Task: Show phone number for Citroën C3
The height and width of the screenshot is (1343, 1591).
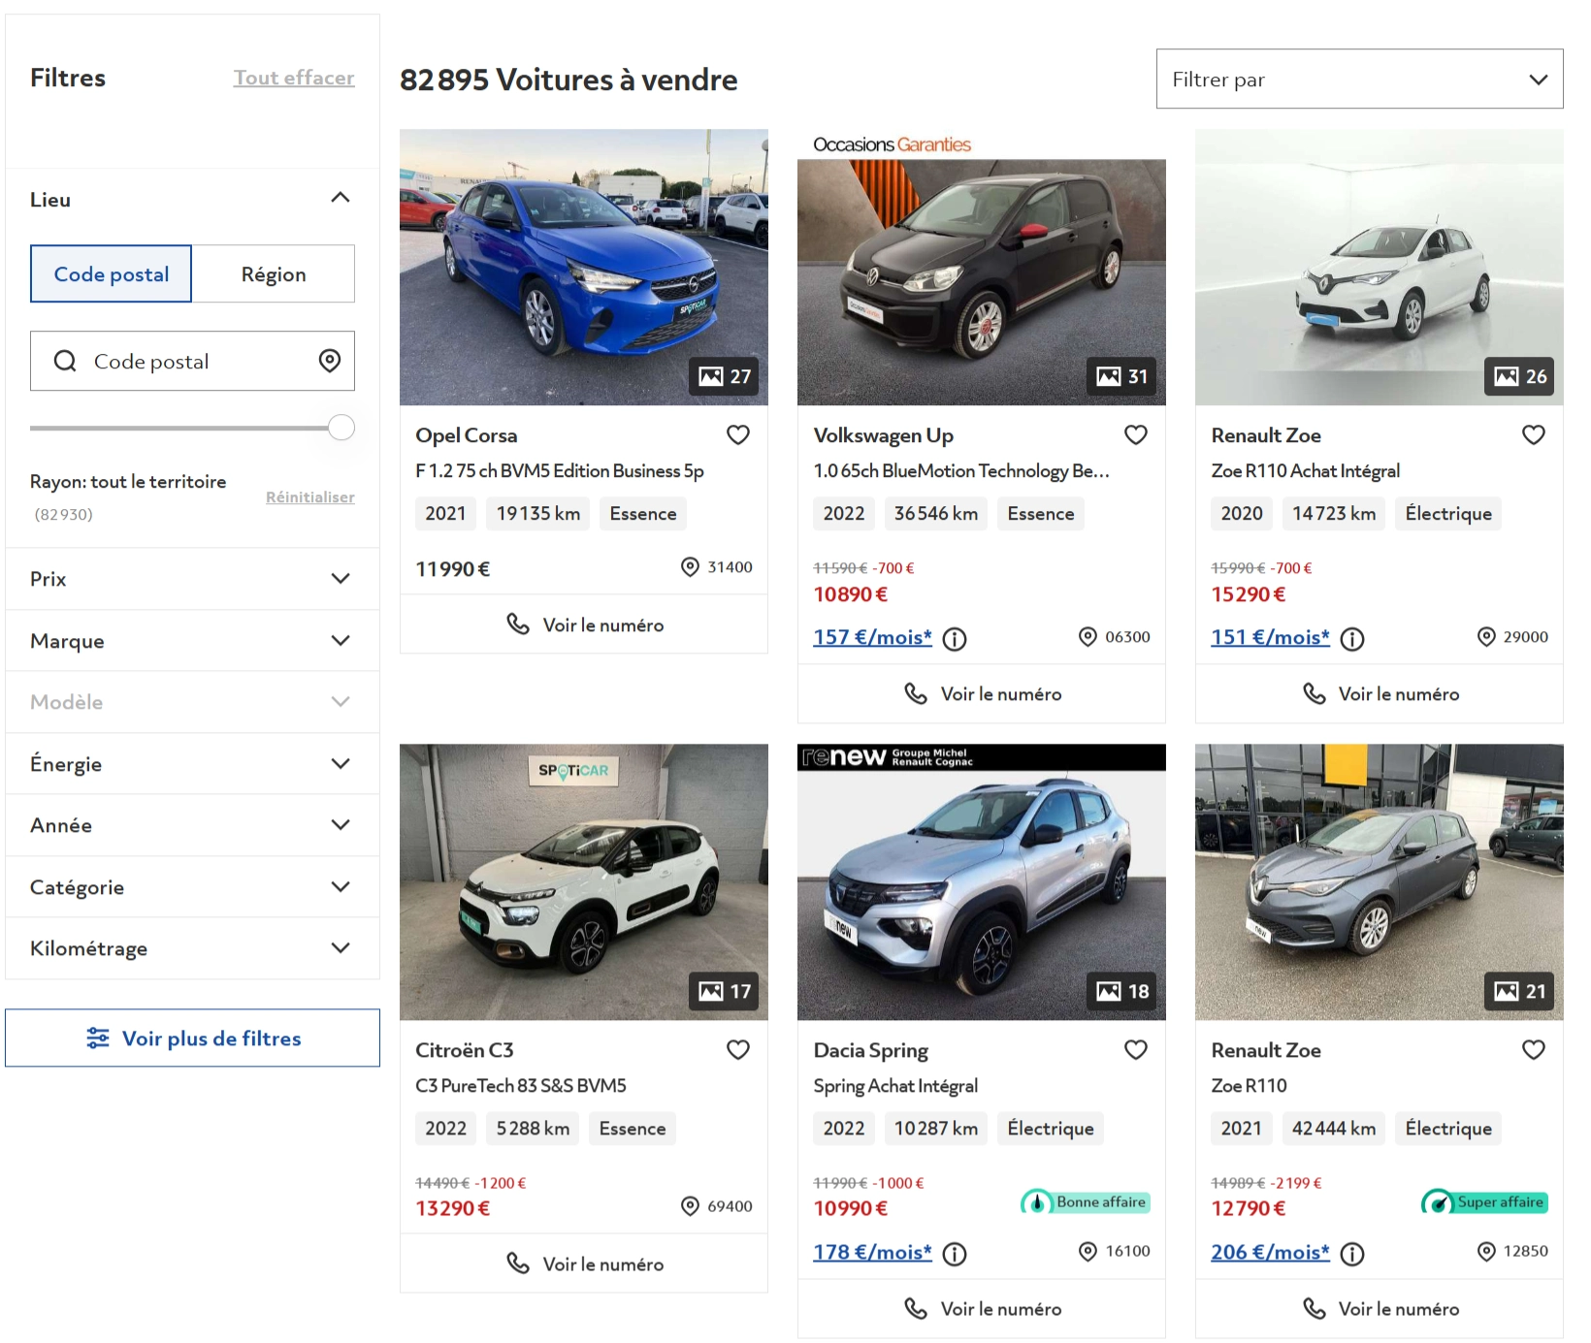Action: 584,1263
